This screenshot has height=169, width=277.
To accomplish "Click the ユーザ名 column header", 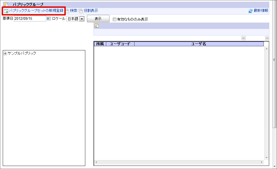I will pyautogui.click(x=199, y=44).
